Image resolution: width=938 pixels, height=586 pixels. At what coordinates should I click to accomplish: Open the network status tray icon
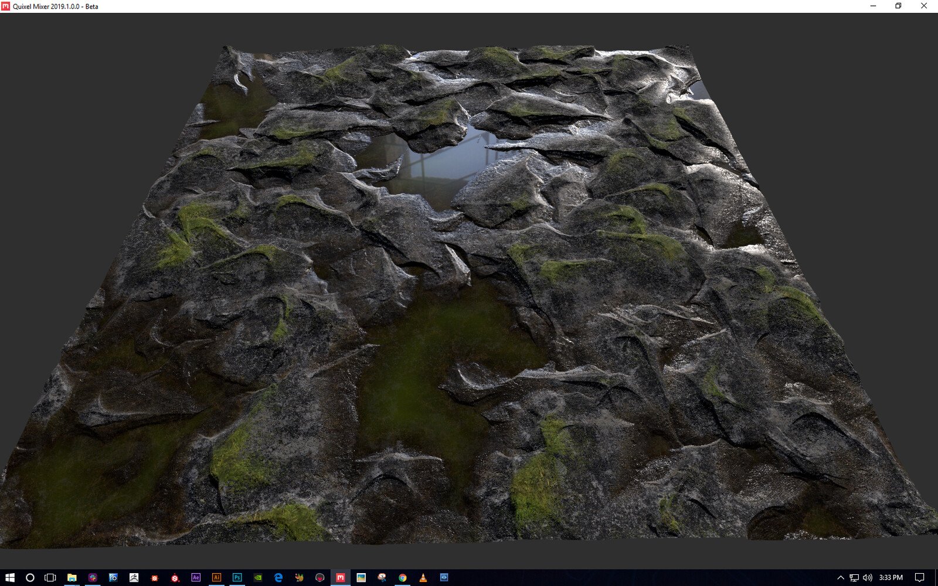point(854,577)
